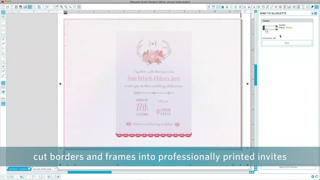Click the Redo arrow icon

pos(52,7)
